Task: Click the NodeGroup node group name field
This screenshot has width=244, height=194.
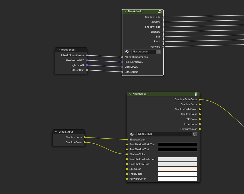Action: [164, 134]
